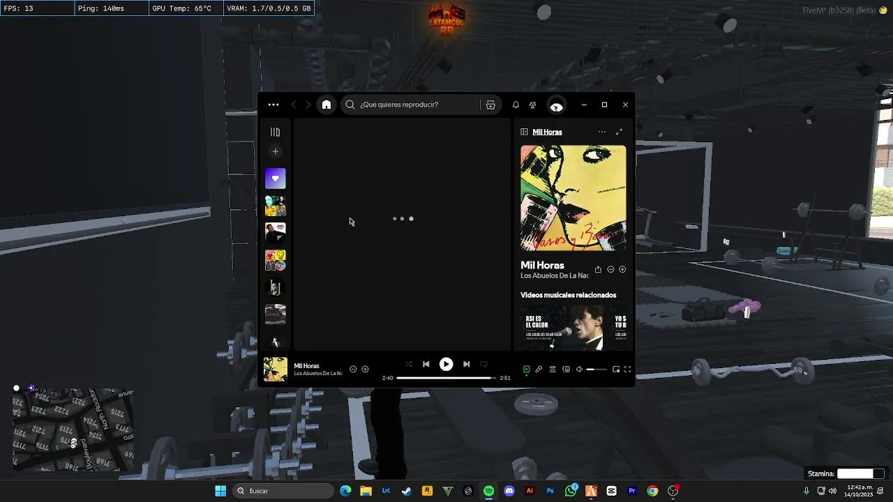Open the Spotify three-dots main menu
This screenshot has width=893, height=502.
point(273,105)
